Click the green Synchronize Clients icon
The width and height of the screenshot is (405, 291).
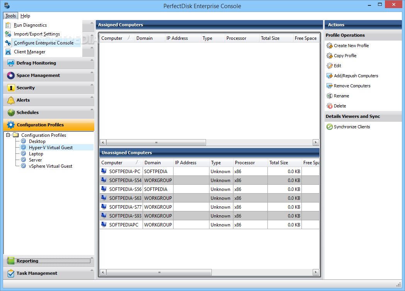330,127
